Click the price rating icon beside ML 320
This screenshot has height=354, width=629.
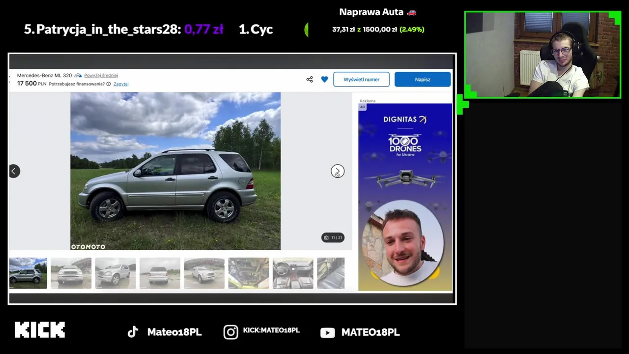(78, 75)
